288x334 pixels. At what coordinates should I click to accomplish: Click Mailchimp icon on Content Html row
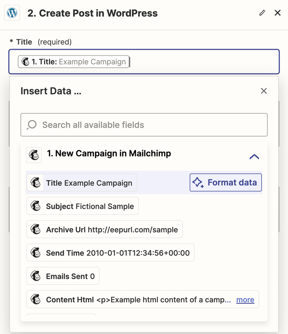tap(36, 299)
